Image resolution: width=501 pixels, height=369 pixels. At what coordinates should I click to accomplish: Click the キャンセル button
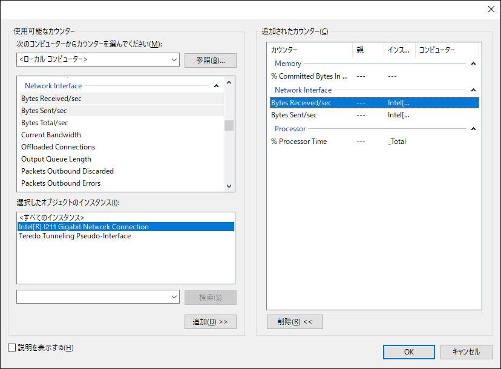click(x=466, y=351)
